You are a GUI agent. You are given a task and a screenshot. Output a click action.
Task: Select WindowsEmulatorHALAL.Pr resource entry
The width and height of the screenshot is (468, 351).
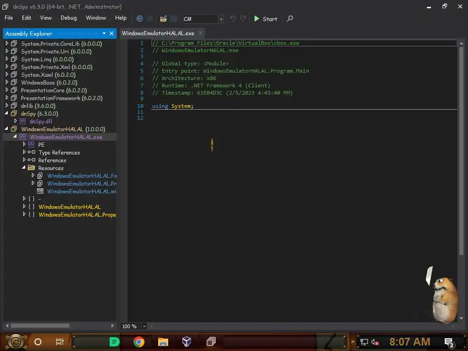82,184
